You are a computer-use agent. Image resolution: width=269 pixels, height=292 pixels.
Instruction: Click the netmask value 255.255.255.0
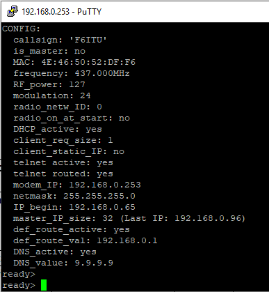(x=99, y=196)
